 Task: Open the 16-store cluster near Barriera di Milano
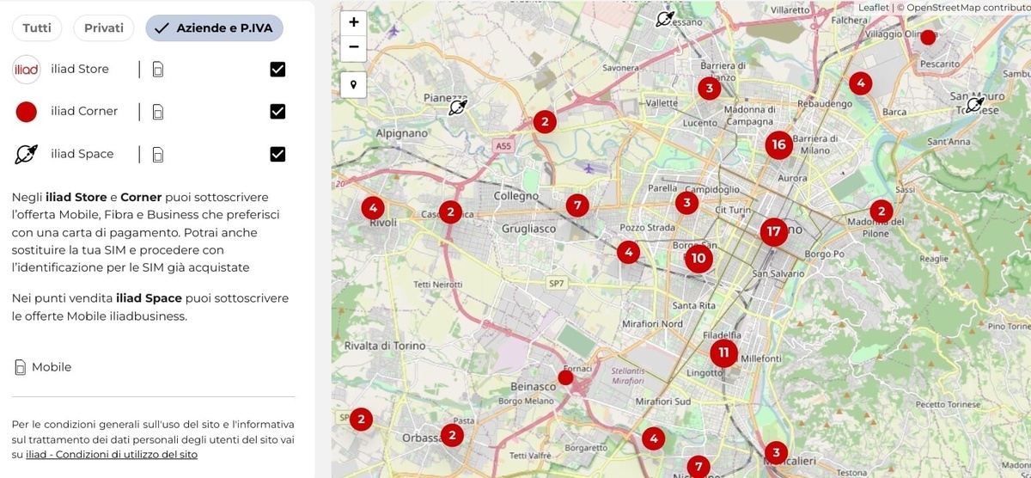click(x=778, y=144)
